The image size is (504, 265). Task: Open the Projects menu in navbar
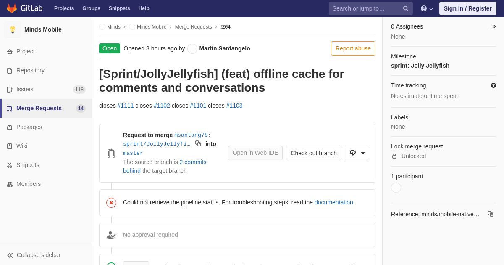(x=64, y=8)
